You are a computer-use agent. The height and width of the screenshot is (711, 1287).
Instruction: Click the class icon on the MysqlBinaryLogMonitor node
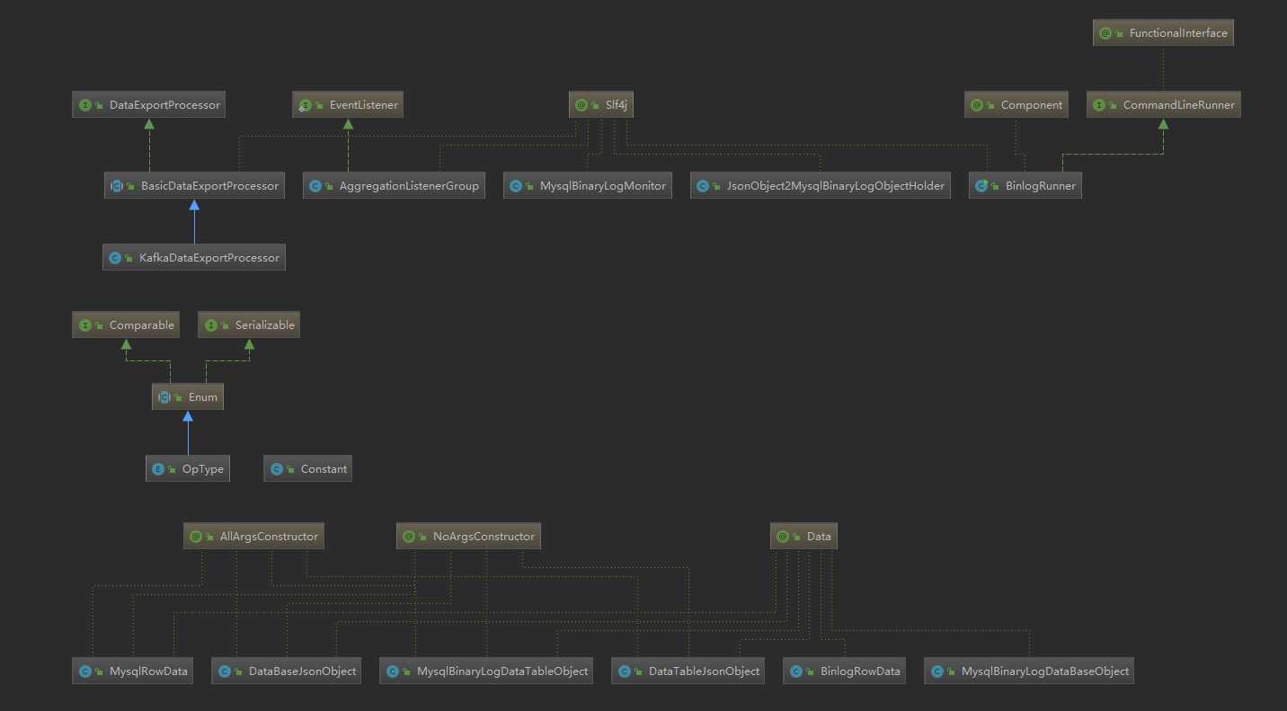(516, 186)
